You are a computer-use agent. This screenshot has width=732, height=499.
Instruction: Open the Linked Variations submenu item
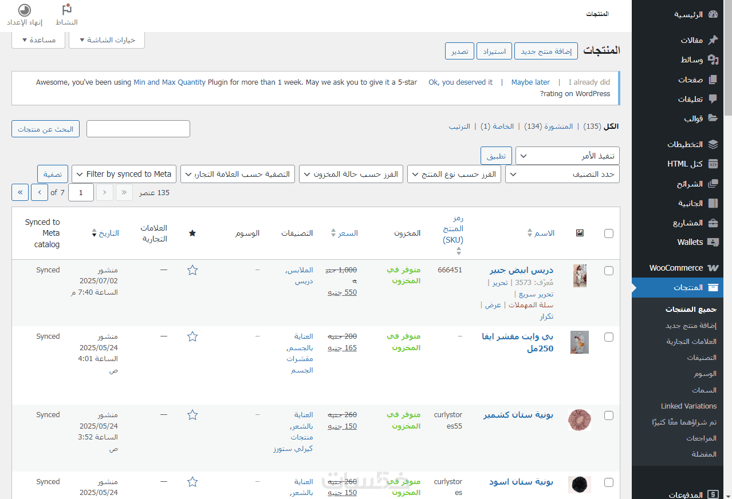[x=688, y=406]
